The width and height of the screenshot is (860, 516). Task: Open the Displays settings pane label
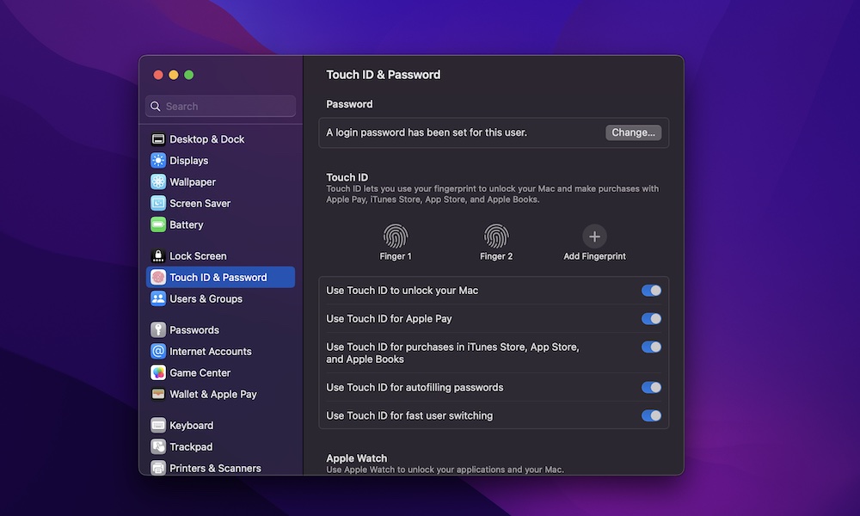click(188, 161)
